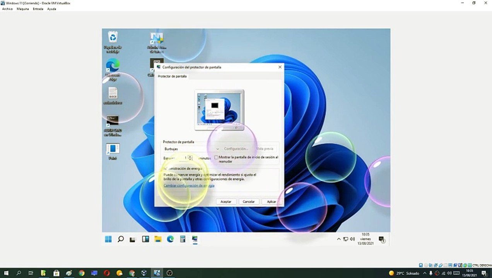The image size is (492, 278).
Task: Open Google Chrome in host taskbar
Action: coord(82,273)
